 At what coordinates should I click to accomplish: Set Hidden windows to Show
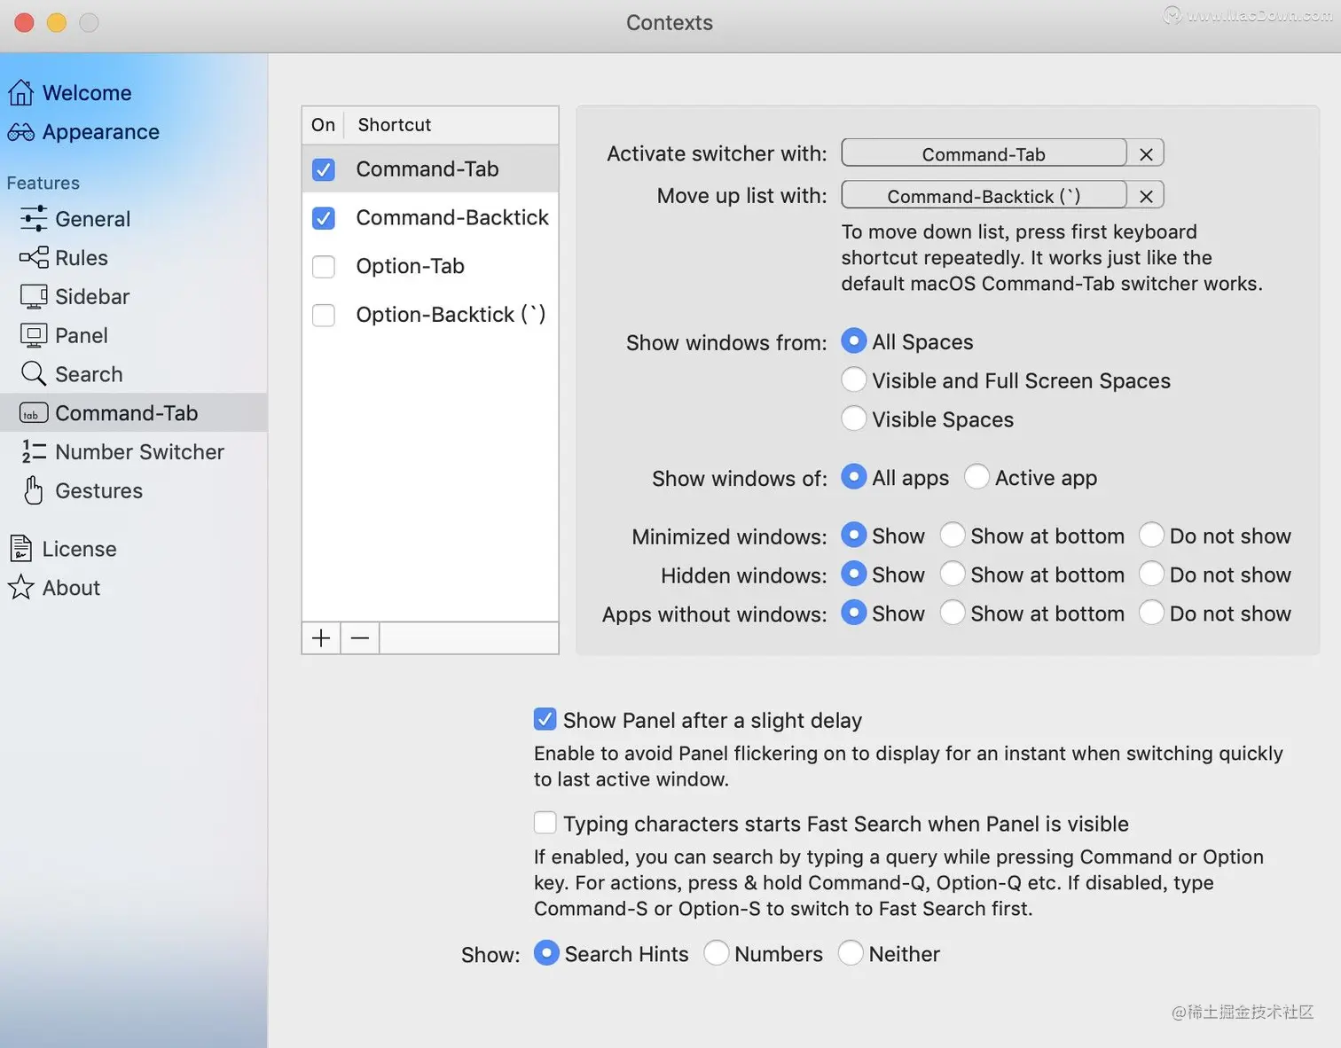(x=853, y=574)
